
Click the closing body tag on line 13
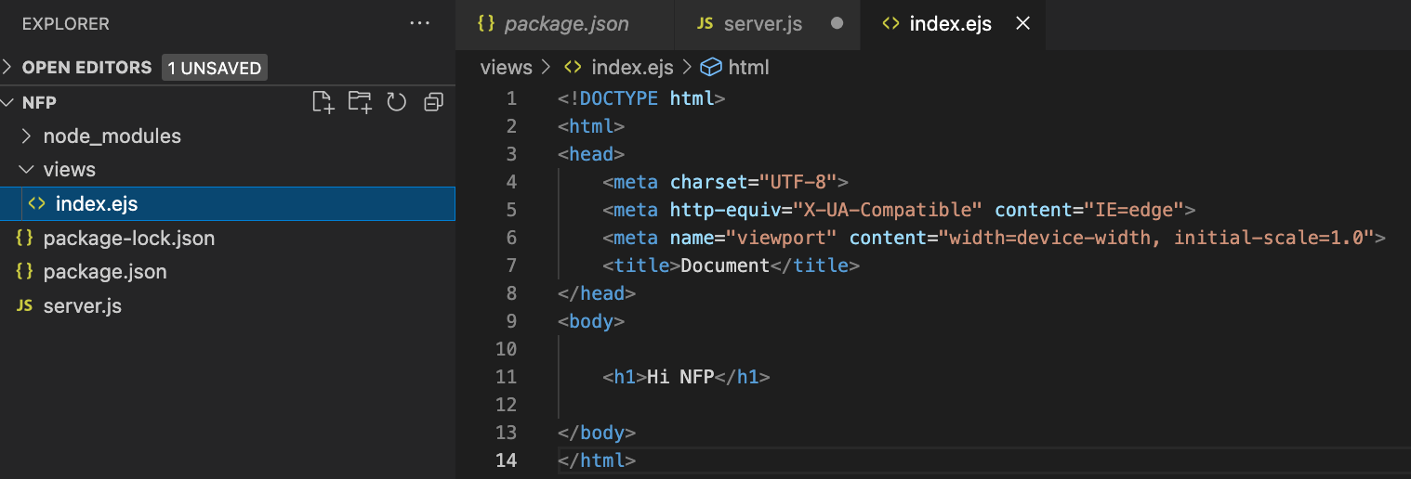click(x=597, y=433)
